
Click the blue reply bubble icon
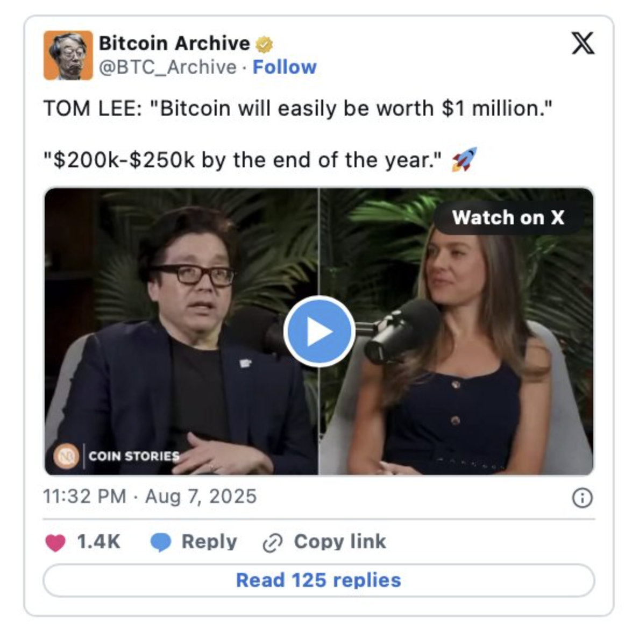[x=161, y=543]
